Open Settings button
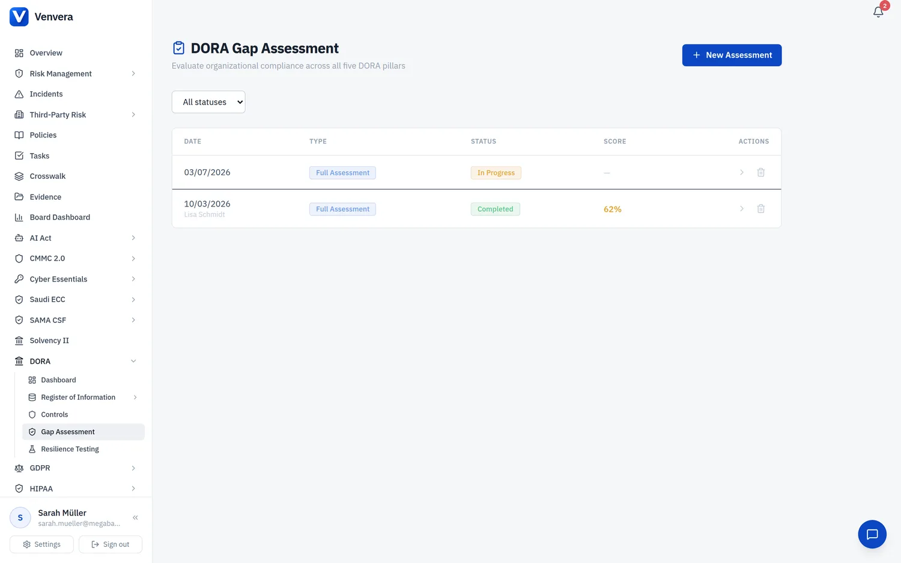901x563 pixels. (41, 544)
